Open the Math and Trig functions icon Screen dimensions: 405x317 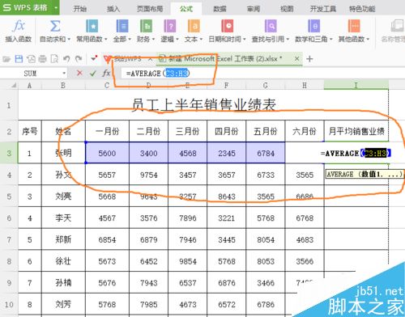coord(313,26)
